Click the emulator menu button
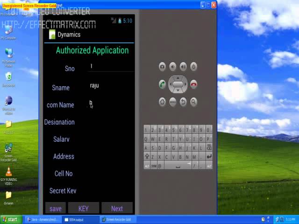Image resolution: width=299 pixels, height=224 pixels. (x=173, y=102)
